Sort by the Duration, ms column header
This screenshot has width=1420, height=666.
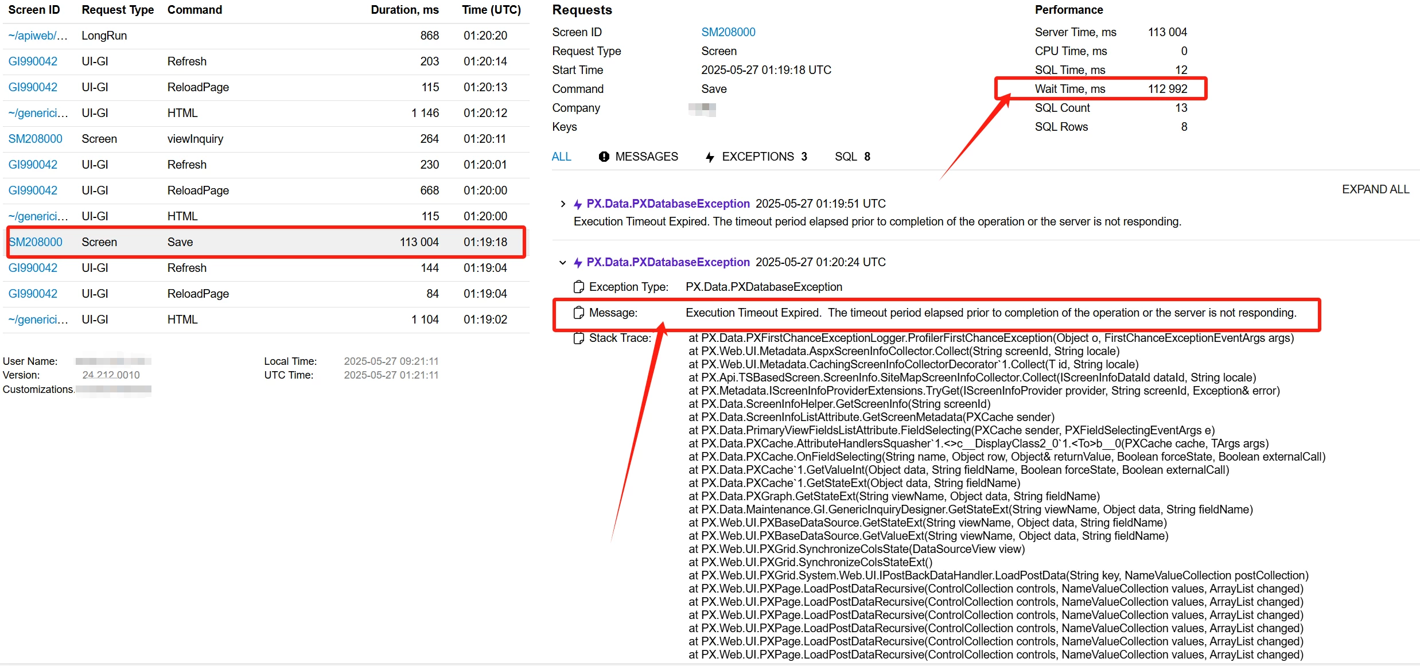[x=404, y=10]
